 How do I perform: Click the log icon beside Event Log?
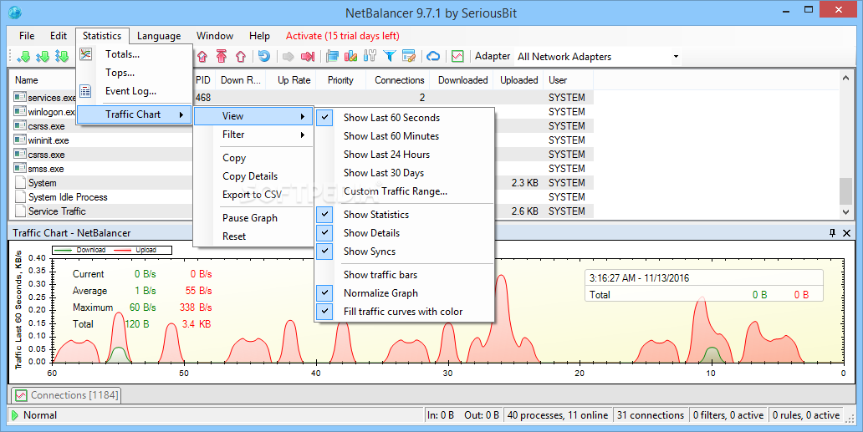[85, 91]
